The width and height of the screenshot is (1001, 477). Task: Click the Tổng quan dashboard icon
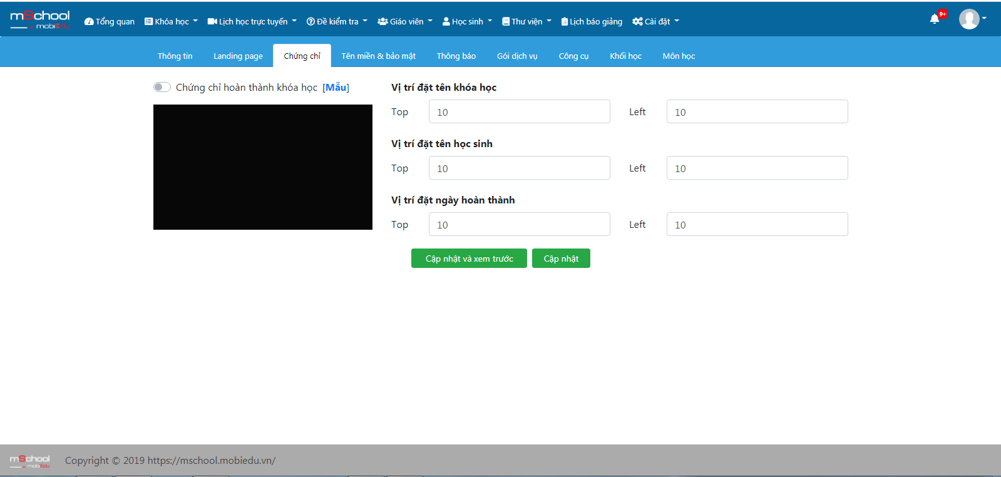pos(89,21)
